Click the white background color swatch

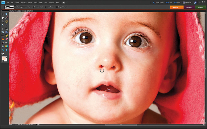[6, 60]
